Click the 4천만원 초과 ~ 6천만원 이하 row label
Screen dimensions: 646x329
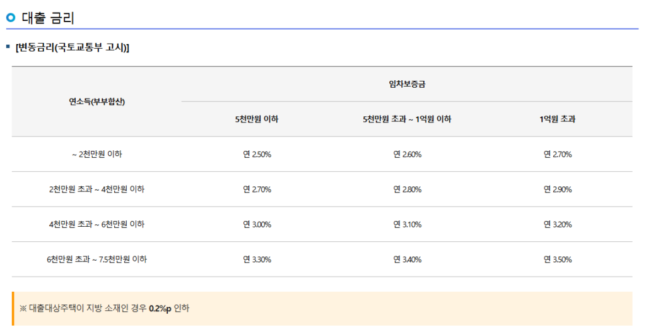tap(97, 224)
